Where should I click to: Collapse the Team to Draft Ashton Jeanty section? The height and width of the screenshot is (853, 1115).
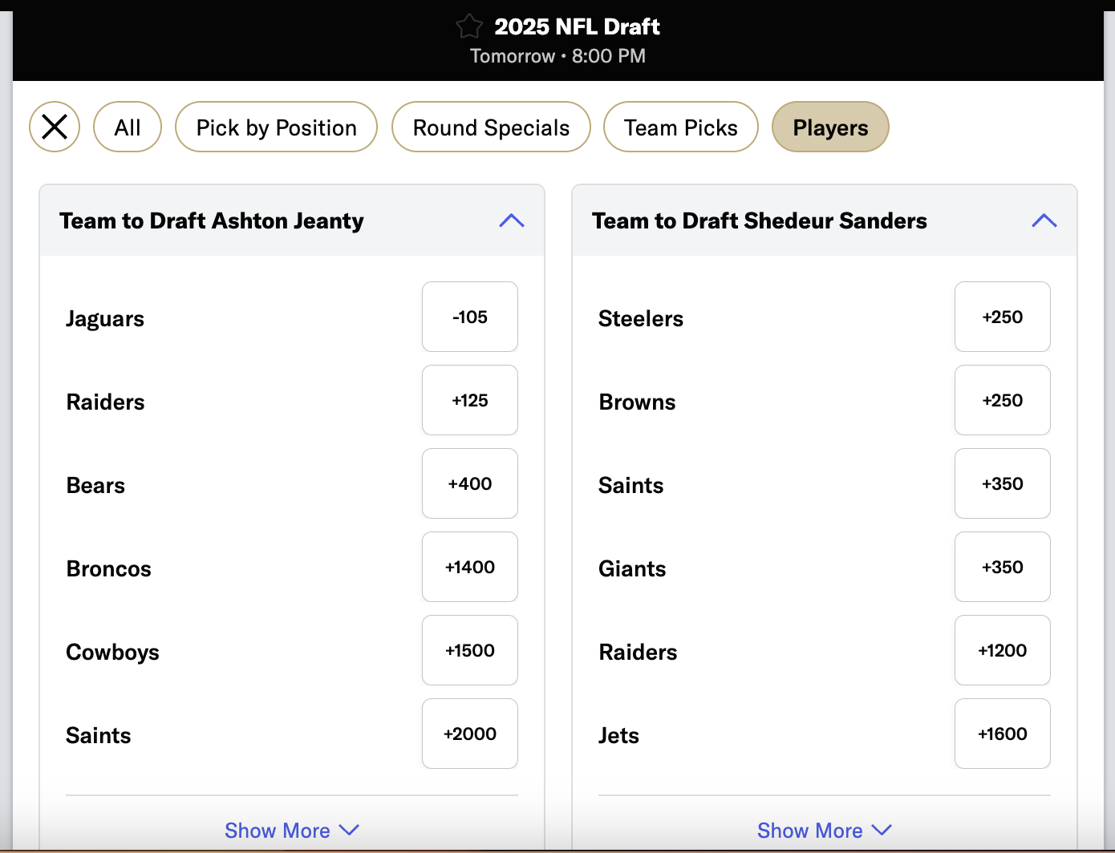coord(512,220)
